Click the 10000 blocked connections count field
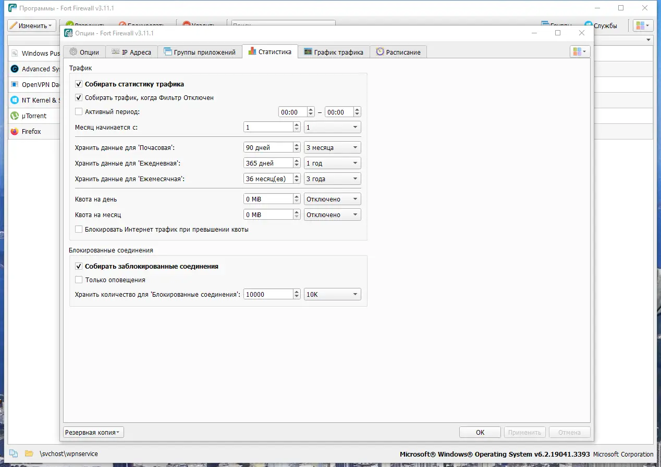The image size is (661, 467). tap(268, 294)
